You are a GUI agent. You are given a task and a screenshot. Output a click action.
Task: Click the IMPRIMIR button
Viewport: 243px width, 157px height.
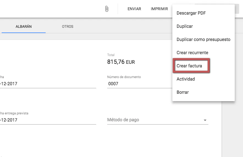tap(159, 9)
